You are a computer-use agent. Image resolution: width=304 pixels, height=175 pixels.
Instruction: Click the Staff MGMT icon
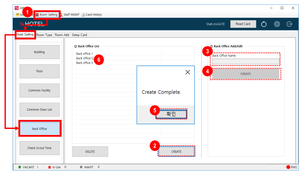pyautogui.click(x=62, y=15)
